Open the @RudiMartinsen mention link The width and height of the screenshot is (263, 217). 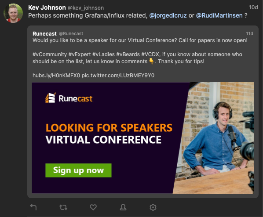tap(219, 15)
